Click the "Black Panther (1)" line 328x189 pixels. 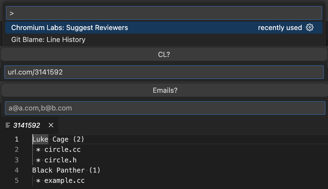[66, 170]
